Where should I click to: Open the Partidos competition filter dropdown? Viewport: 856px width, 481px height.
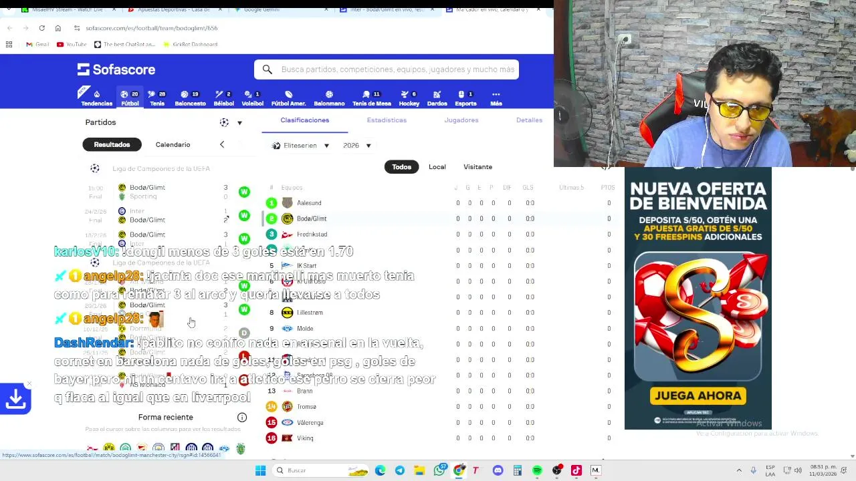[x=231, y=122]
